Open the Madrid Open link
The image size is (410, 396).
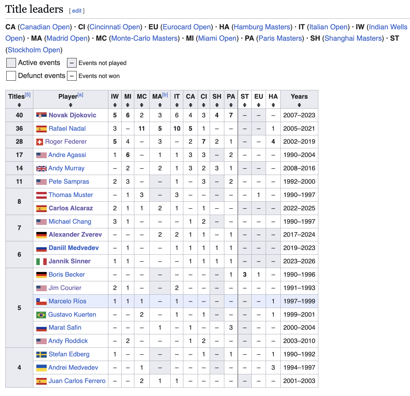(67, 38)
